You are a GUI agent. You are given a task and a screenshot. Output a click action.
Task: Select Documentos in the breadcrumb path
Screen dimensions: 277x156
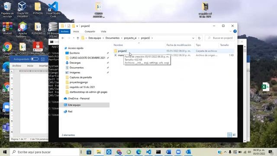tap(113, 38)
